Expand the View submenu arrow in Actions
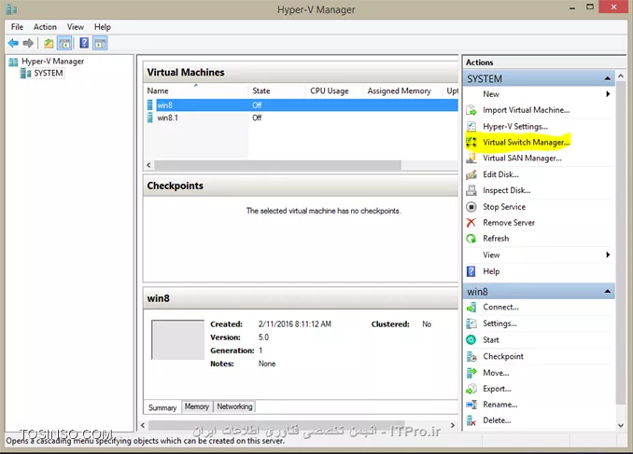Image resolution: width=633 pixels, height=454 pixels. 608,255
